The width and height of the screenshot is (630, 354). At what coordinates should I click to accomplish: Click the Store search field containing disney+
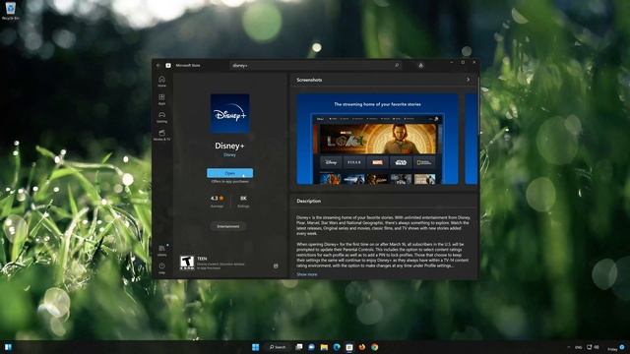click(316, 65)
